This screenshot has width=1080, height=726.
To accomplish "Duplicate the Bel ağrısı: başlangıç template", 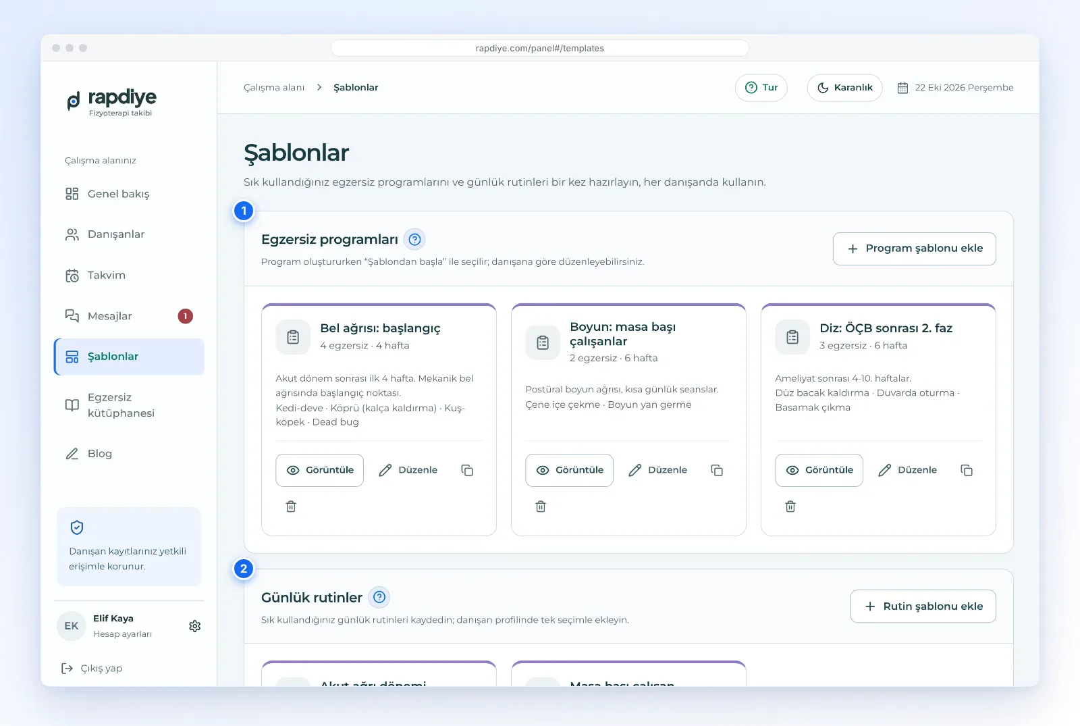I will [467, 470].
